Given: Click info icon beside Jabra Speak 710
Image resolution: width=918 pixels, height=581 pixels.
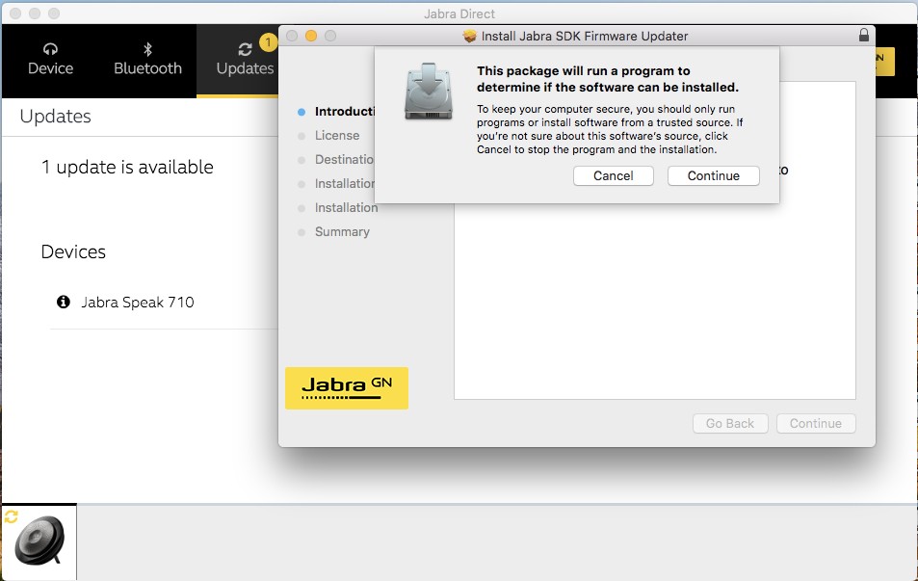Looking at the screenshot, I should [64, 302].
